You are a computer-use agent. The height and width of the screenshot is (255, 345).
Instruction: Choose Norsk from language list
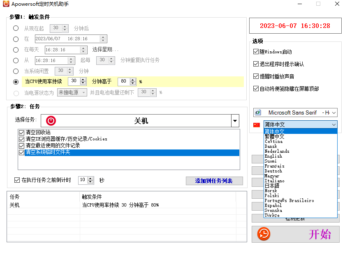point(301,191)
